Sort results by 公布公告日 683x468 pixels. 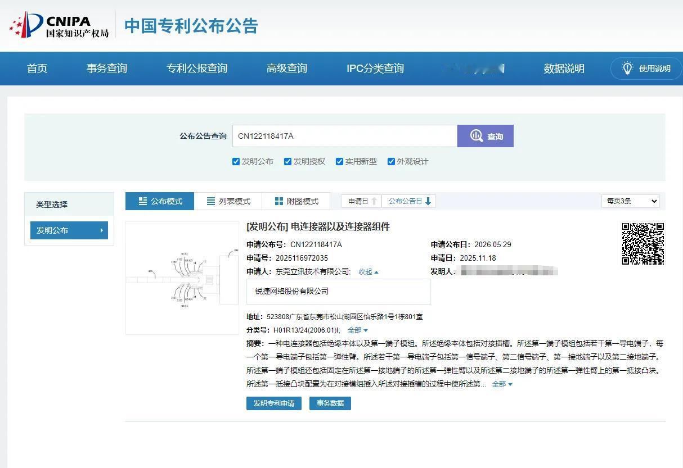pyautogui.click(x=408, y=201)
